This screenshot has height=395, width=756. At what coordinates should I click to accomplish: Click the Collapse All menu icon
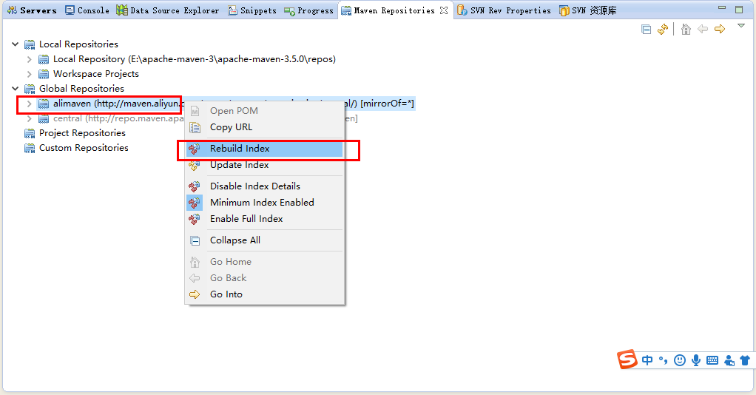(x=195, y=240)
